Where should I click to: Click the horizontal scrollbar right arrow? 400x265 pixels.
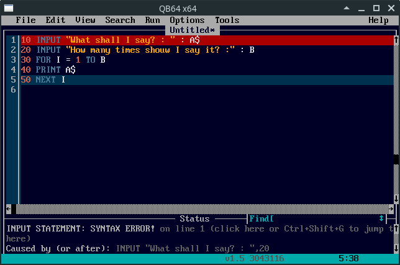tap(391, 209)
